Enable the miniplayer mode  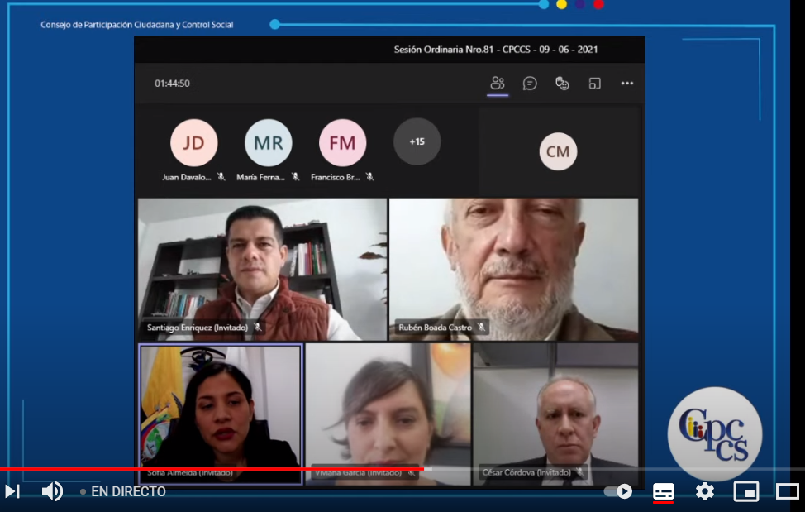(x=746, y=491)
